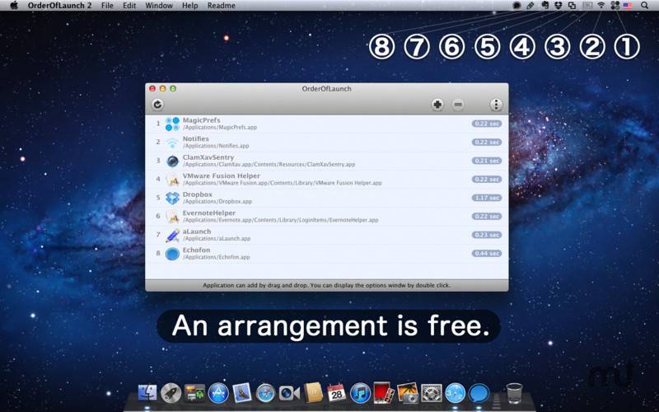Click the path /Applications/MagicPrefs.app
Screen dimensions: 659x412
click(x=220, y=128)
